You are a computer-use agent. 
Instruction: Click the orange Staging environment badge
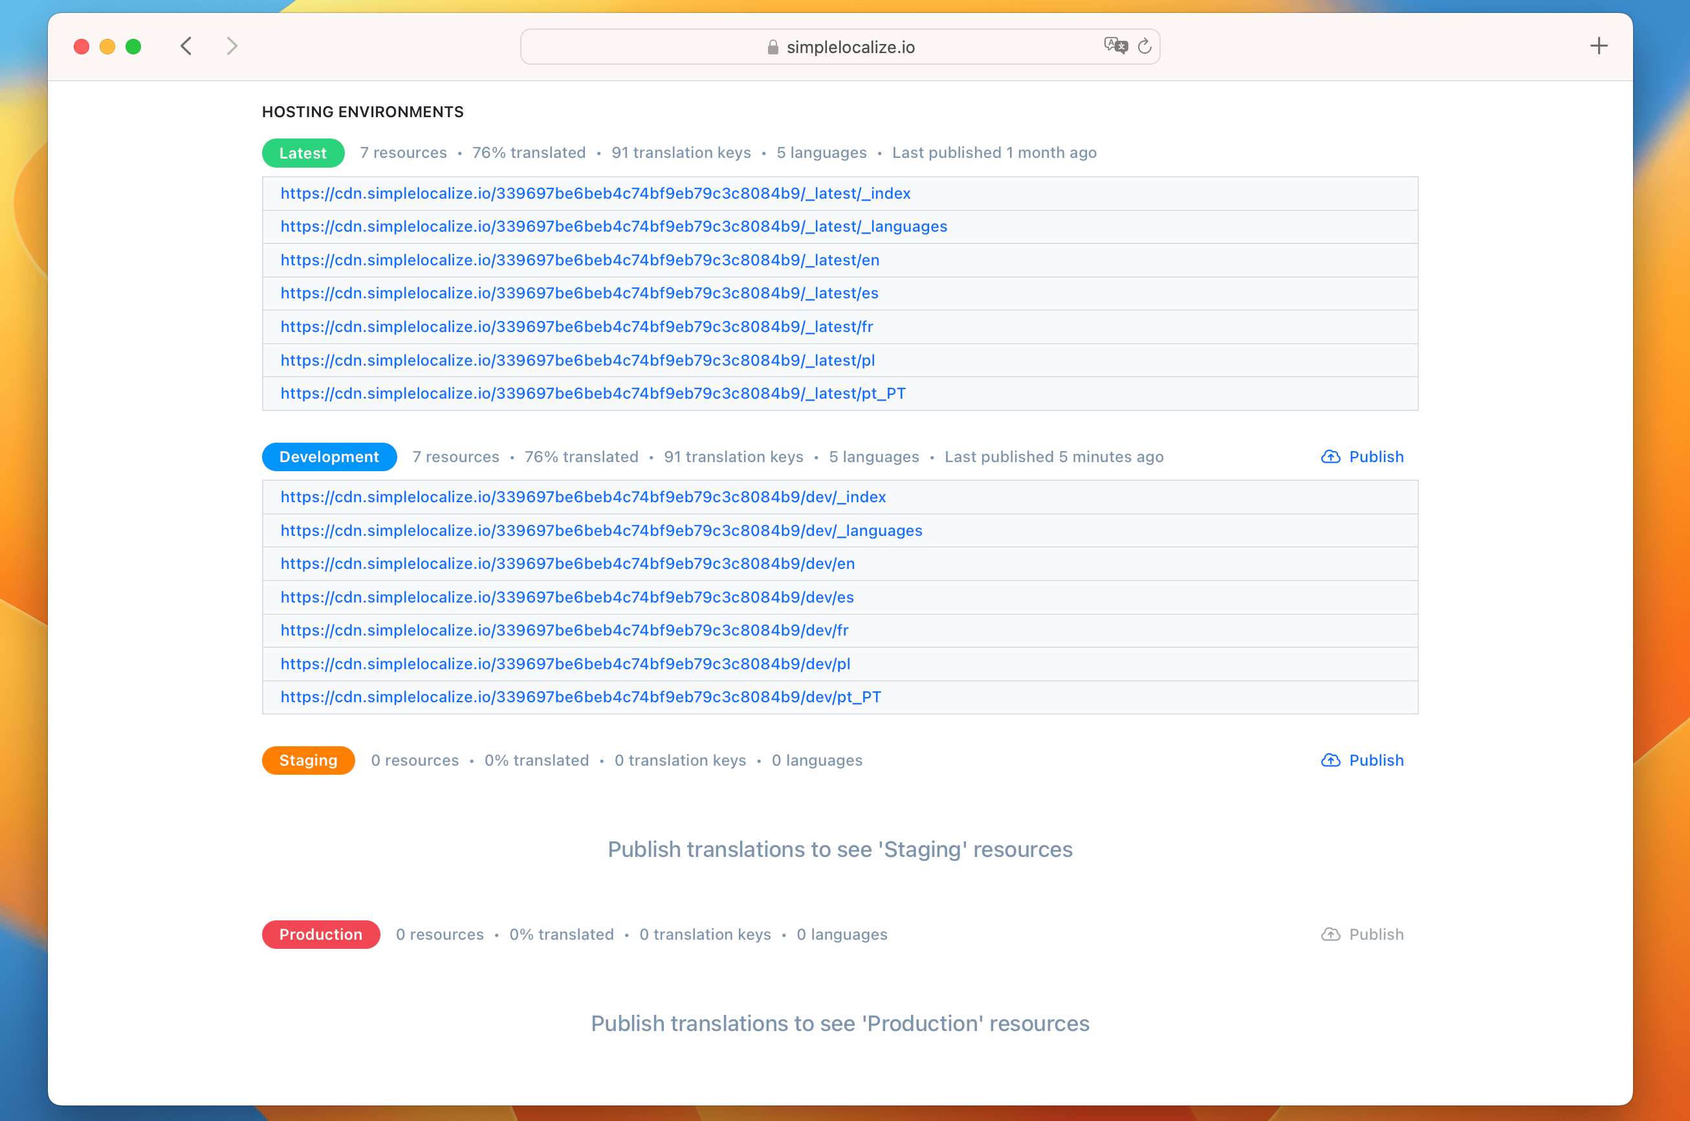point(308,760)
